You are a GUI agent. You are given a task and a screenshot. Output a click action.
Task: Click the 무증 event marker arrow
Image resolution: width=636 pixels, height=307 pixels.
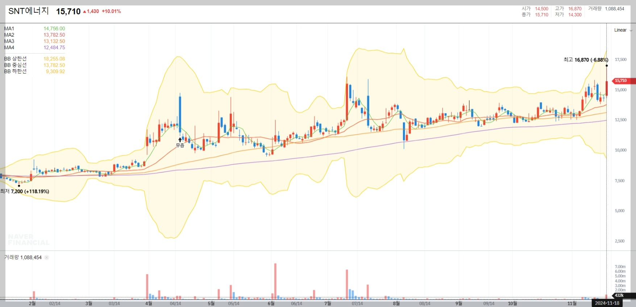180,140
